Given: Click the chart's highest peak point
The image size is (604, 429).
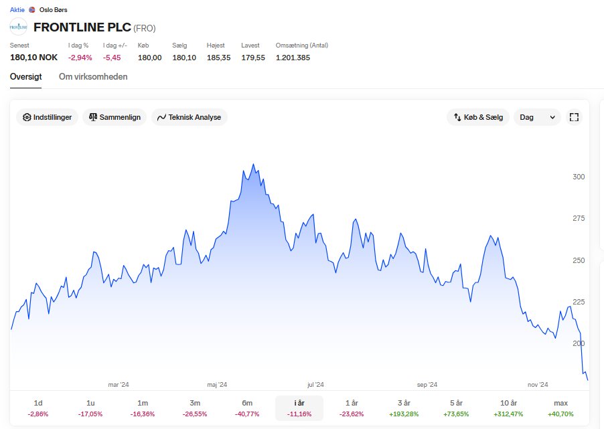Looking at the screenshot, I should [x=254, y=165].
